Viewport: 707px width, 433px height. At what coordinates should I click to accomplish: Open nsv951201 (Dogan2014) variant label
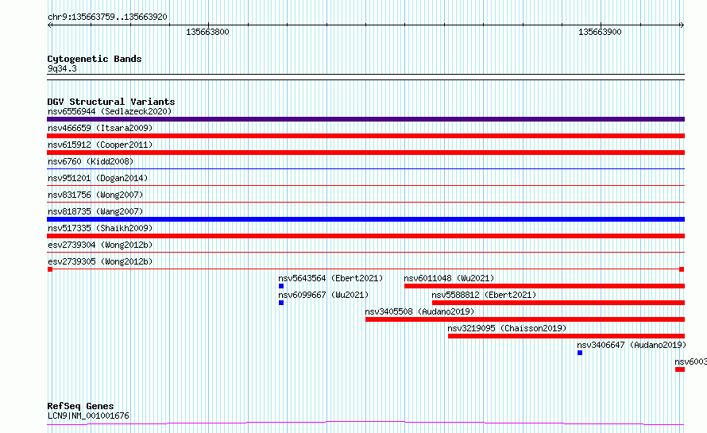pyautogui.click(x=98, y=178)
